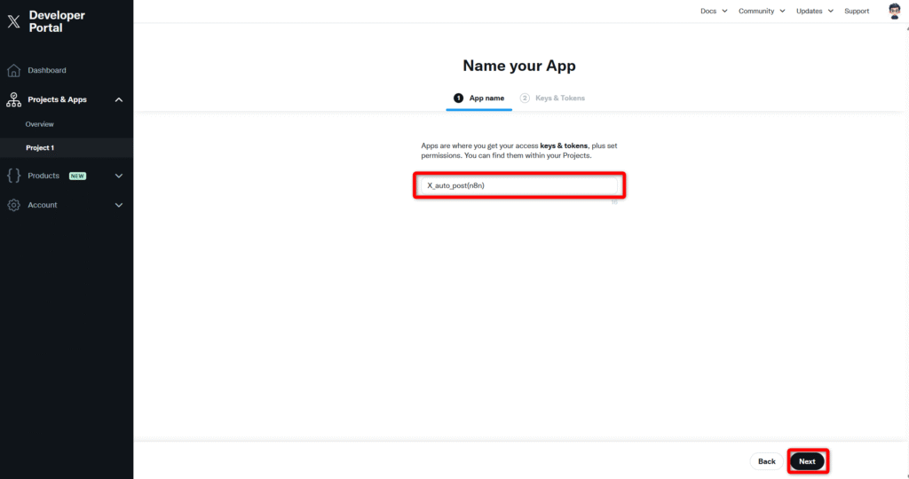This screenshot has width=909, height=479.
Task: Click NEW badge beside Products
Action: 78,177
